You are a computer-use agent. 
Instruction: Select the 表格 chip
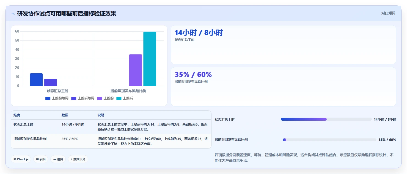click(41, 159)
